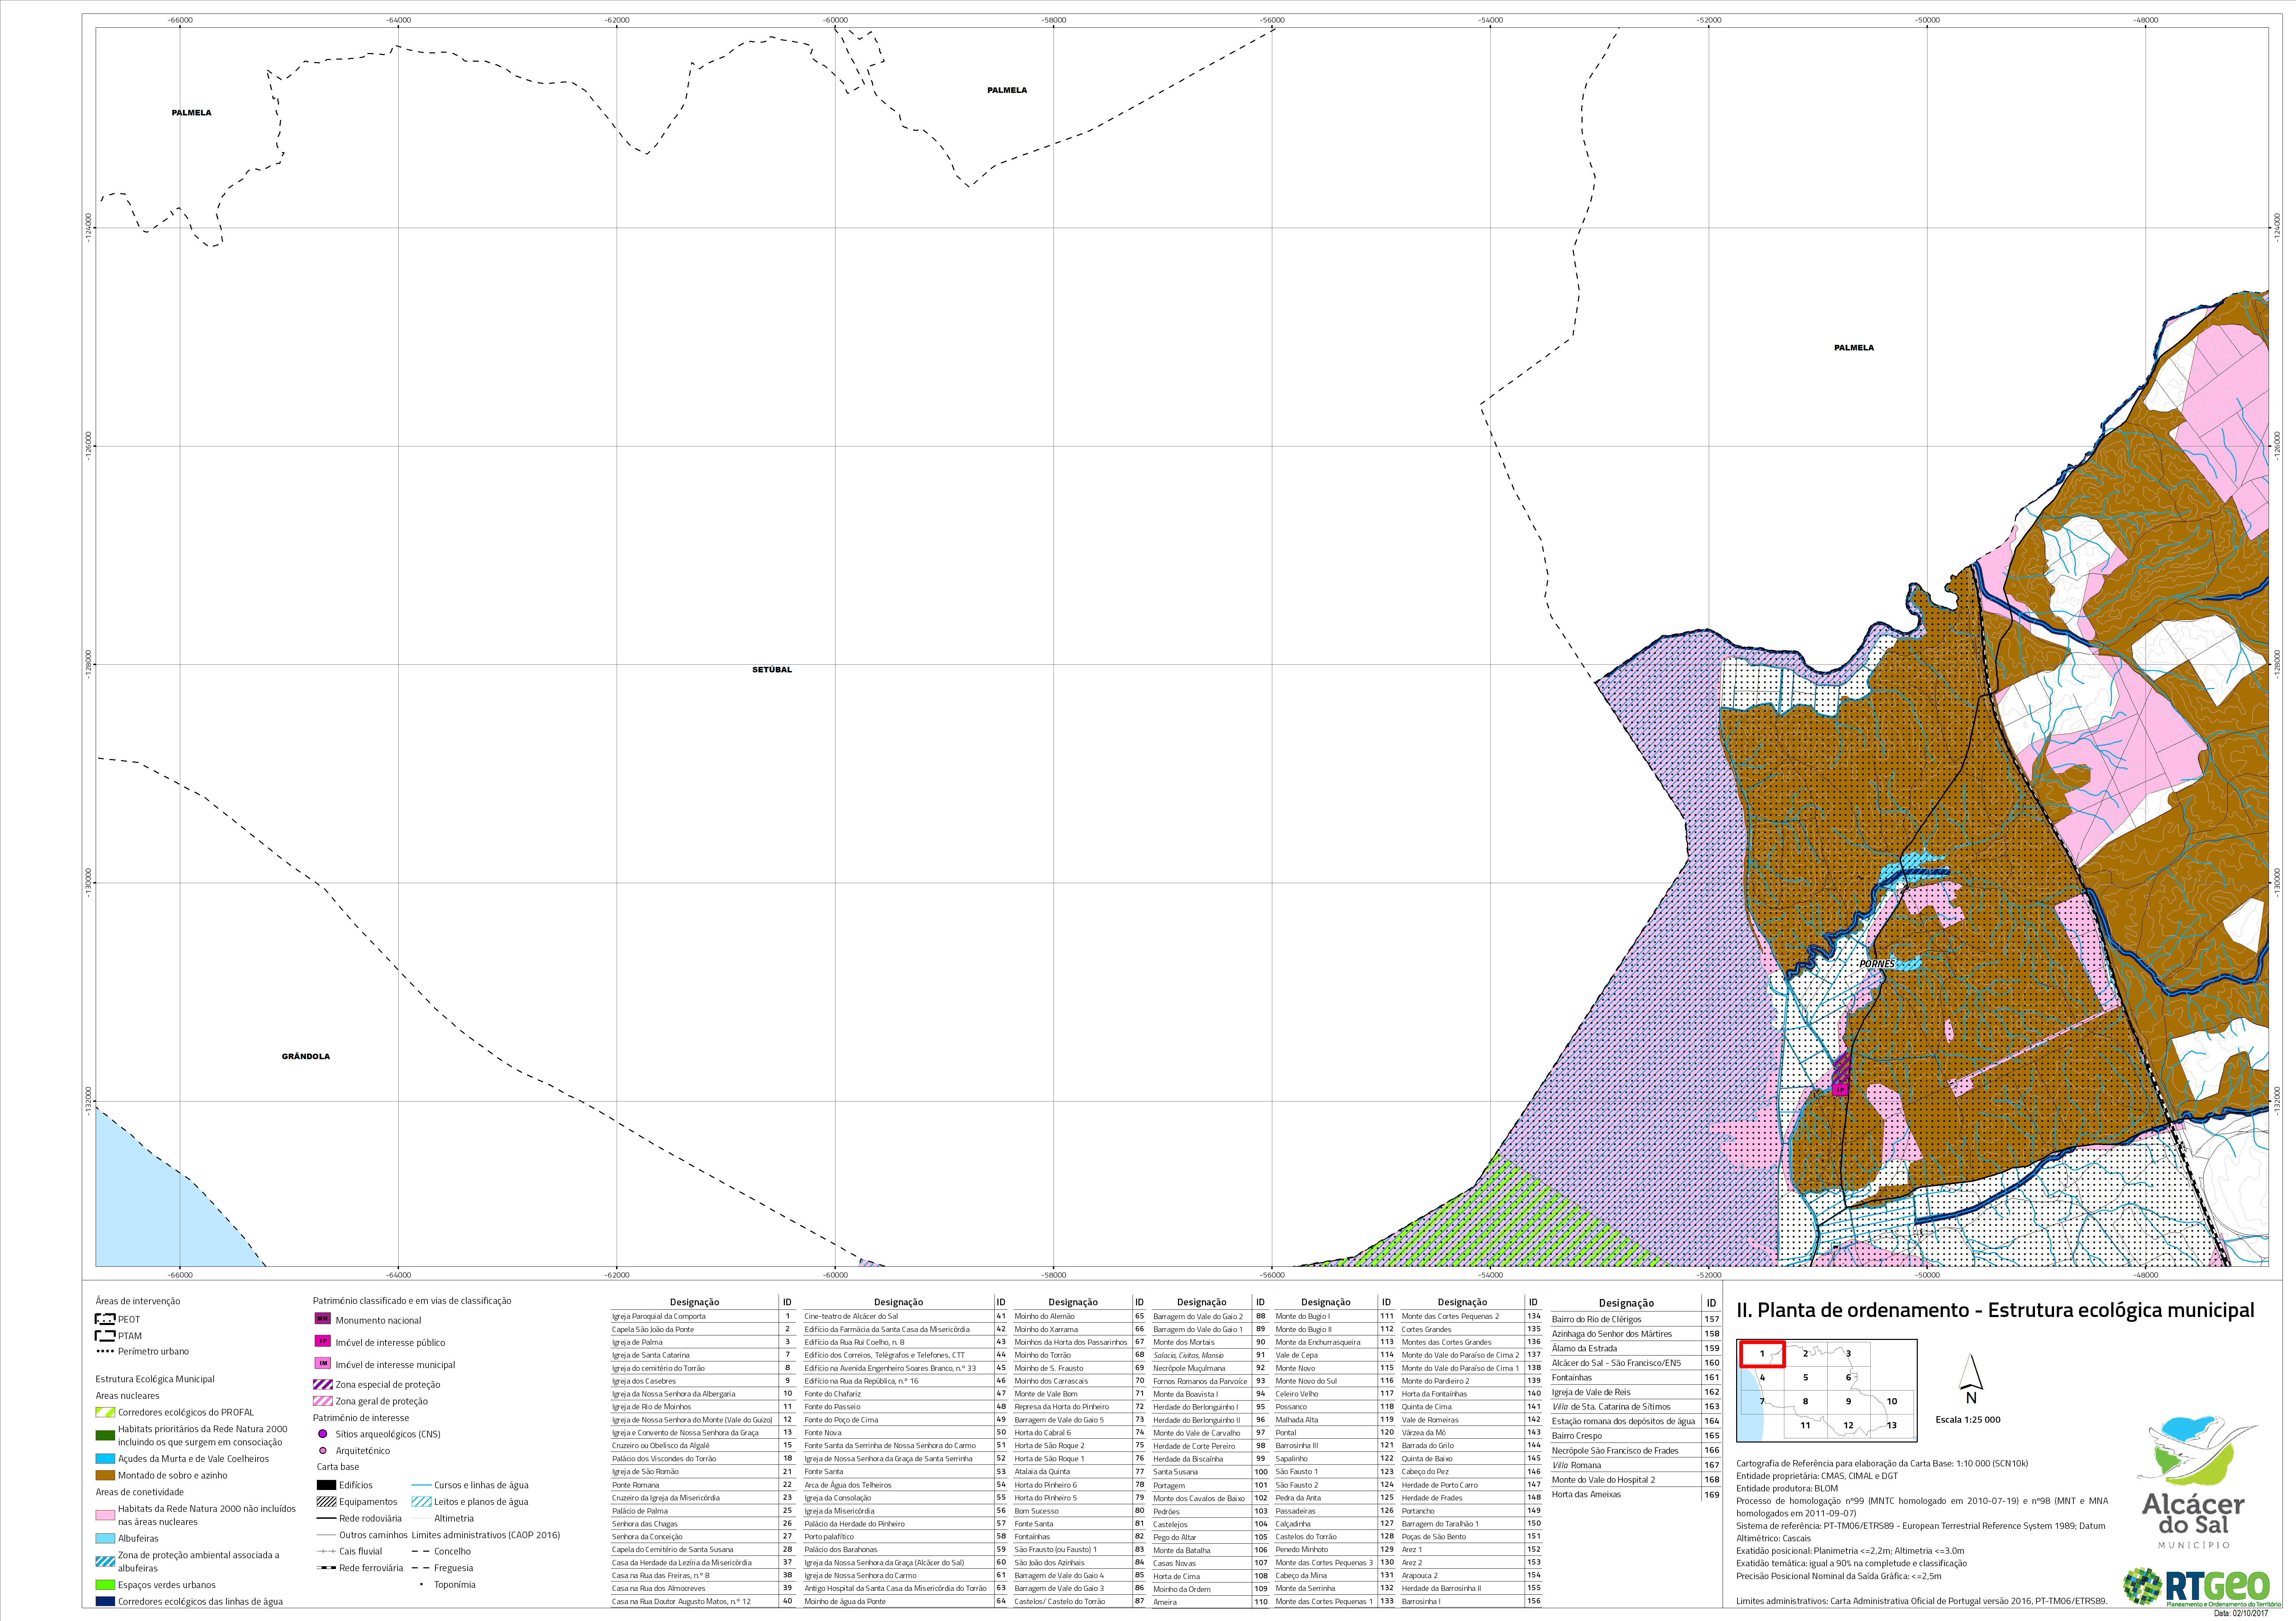Click the PEOT boundary symbol in legend
Viewport: 2296px width, 1621px height.
(105, 1319)
